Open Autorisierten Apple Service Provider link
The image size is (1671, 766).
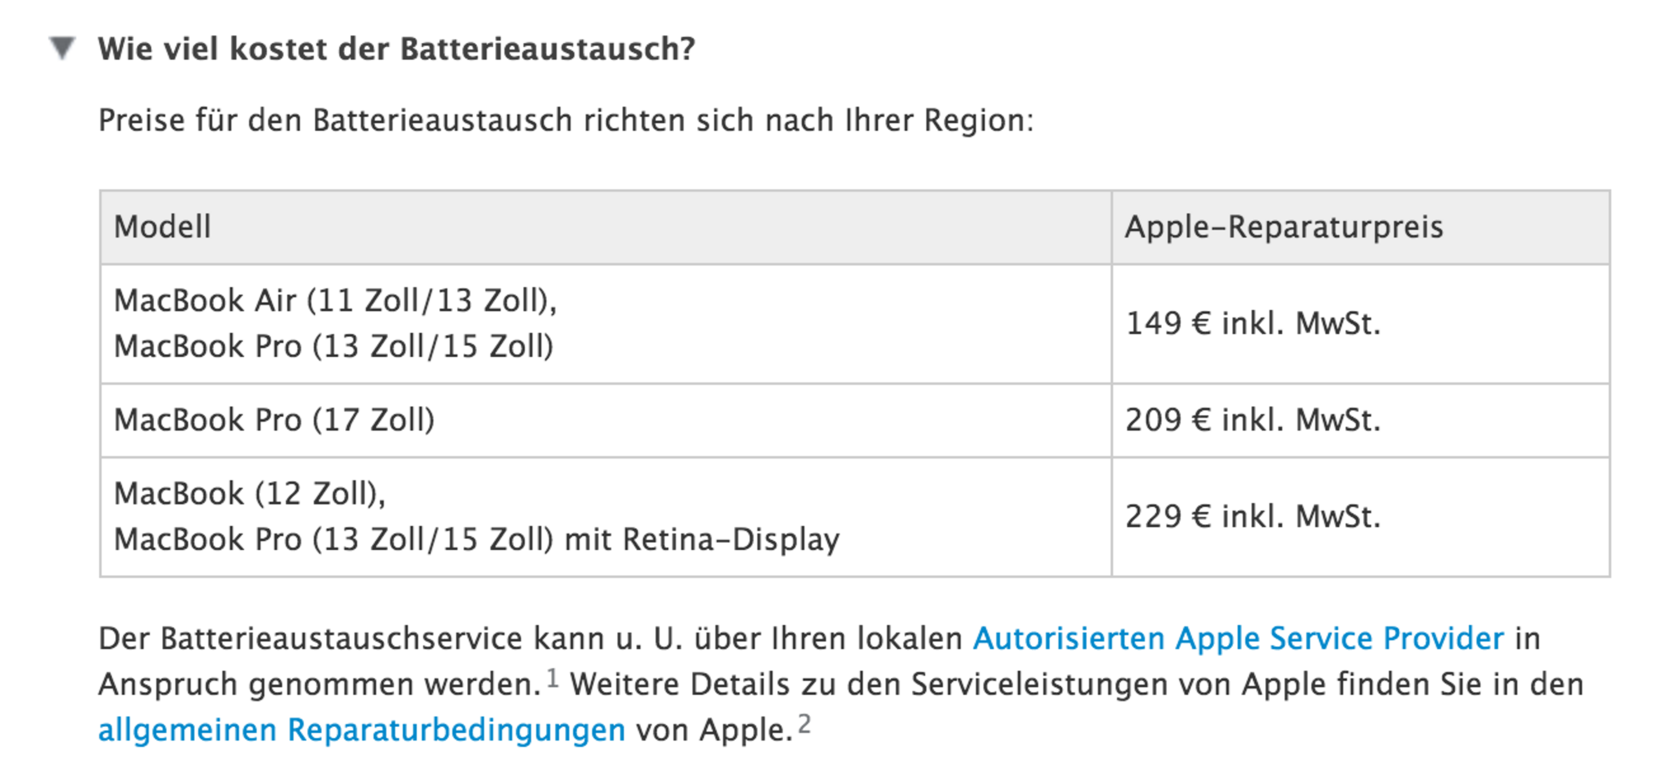point(1238,638)
